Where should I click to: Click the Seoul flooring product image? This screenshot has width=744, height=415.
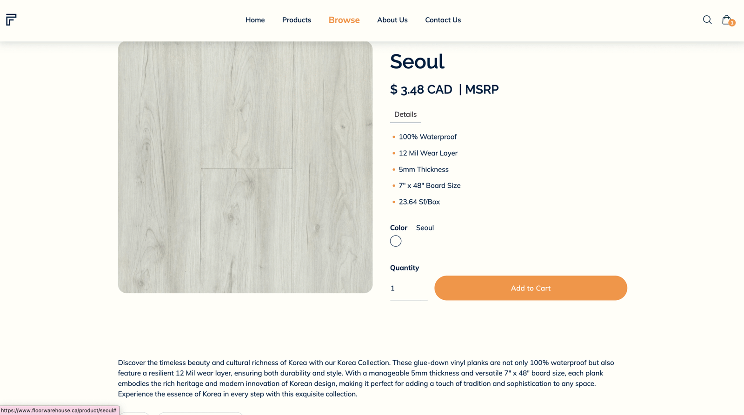click(x=245, y=167)
